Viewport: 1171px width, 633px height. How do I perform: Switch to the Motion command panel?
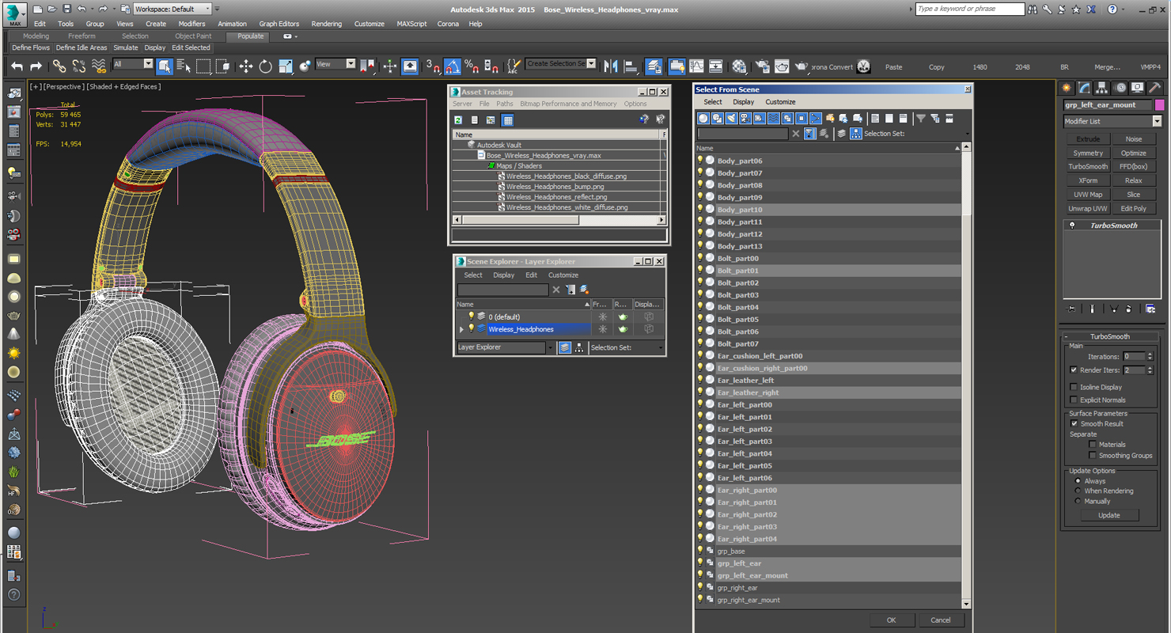1119,88
